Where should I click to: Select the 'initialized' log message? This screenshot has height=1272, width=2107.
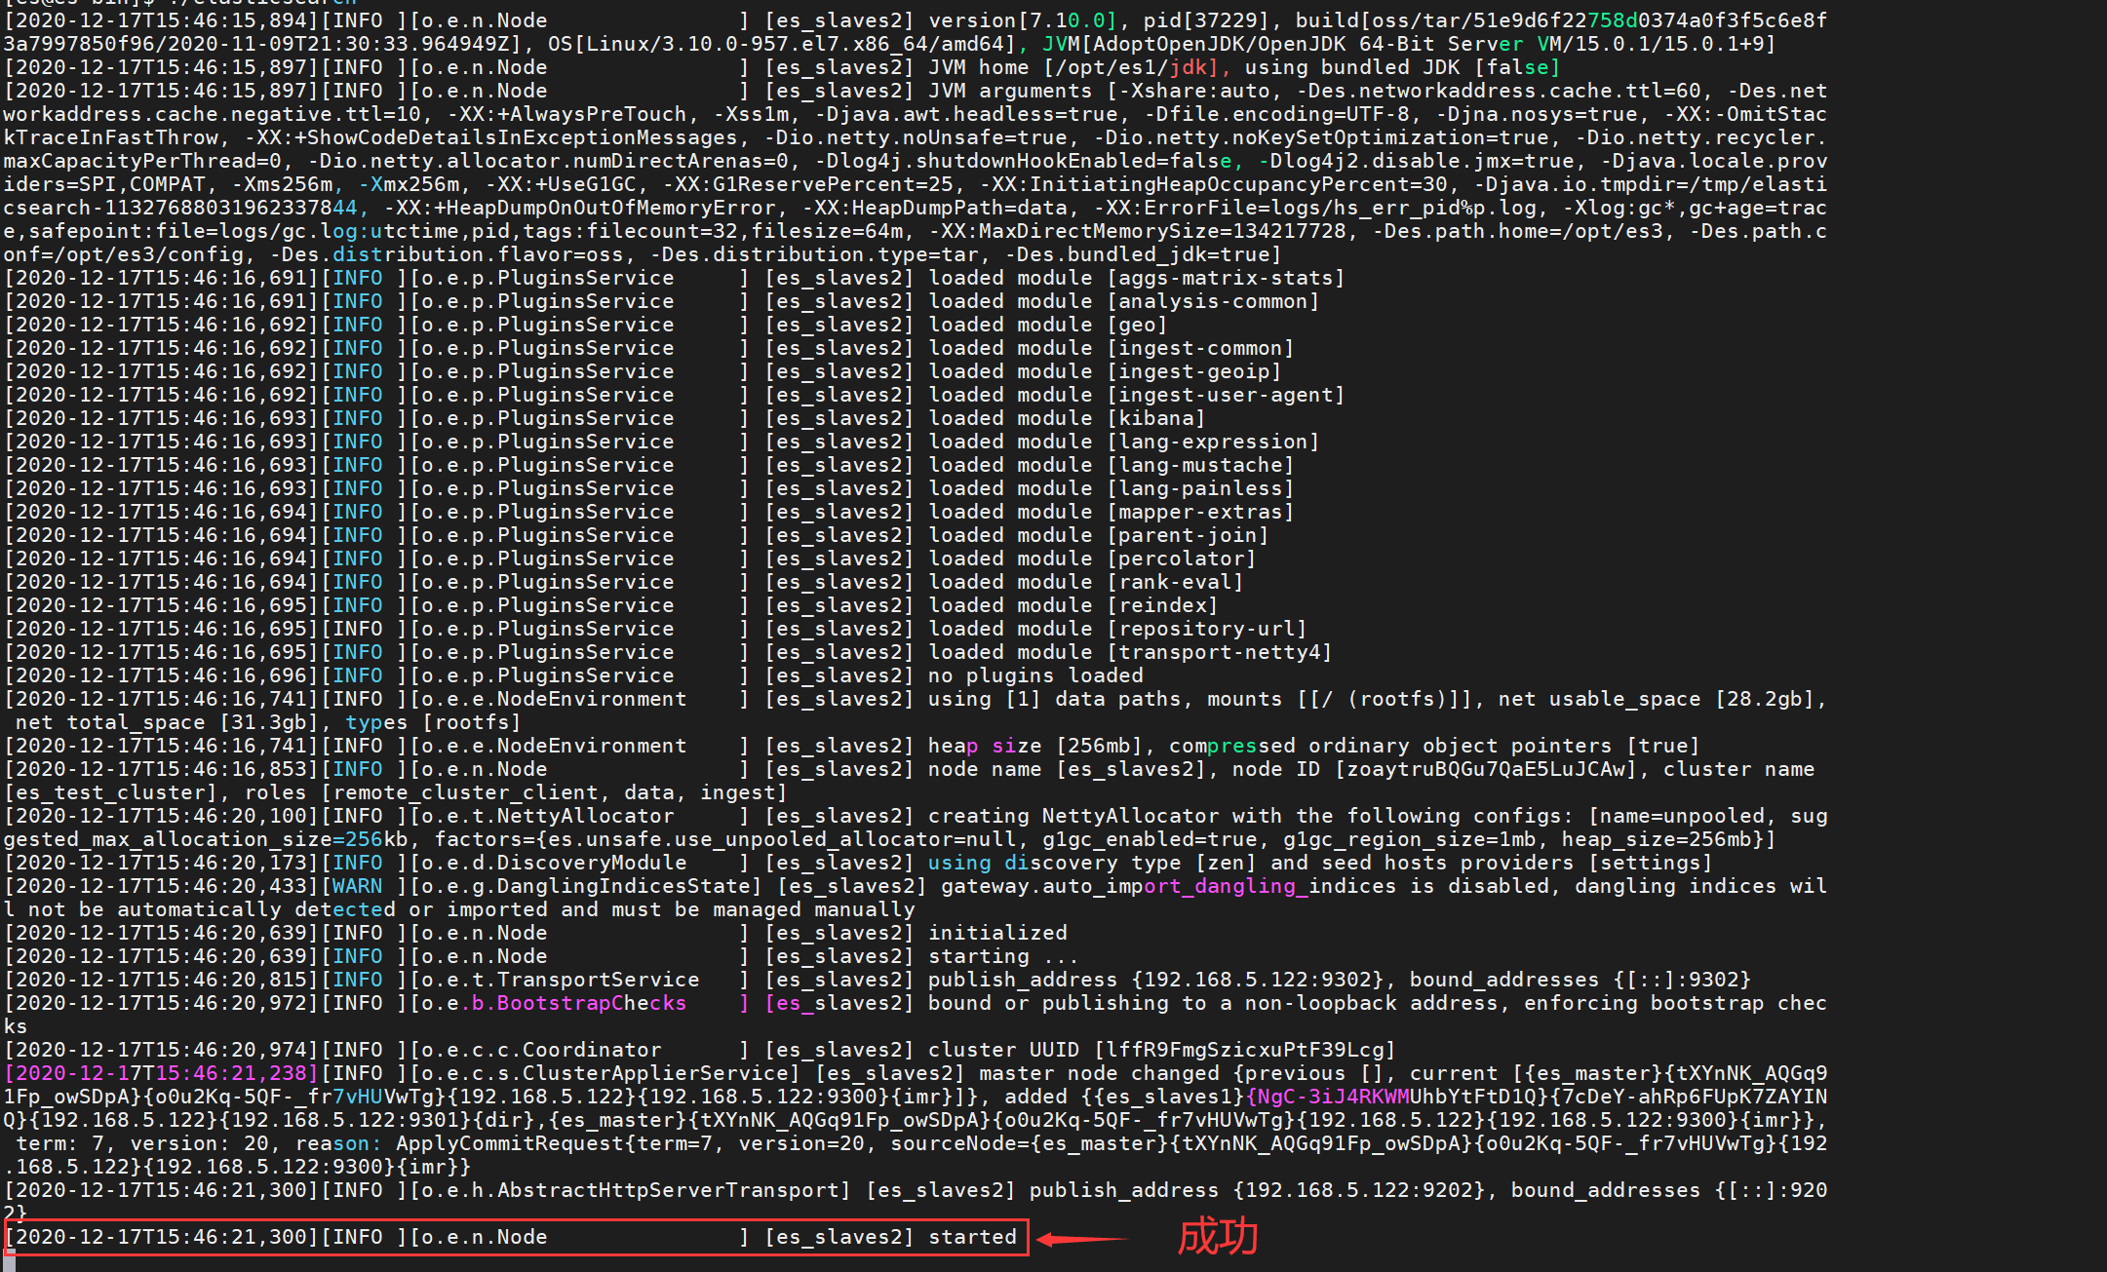coord(997,933)
